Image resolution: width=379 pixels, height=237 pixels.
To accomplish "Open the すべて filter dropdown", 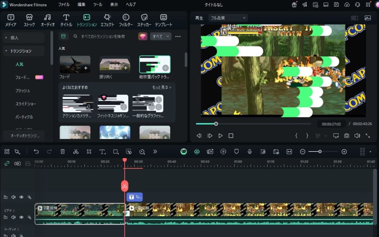I will pos(161,37).
